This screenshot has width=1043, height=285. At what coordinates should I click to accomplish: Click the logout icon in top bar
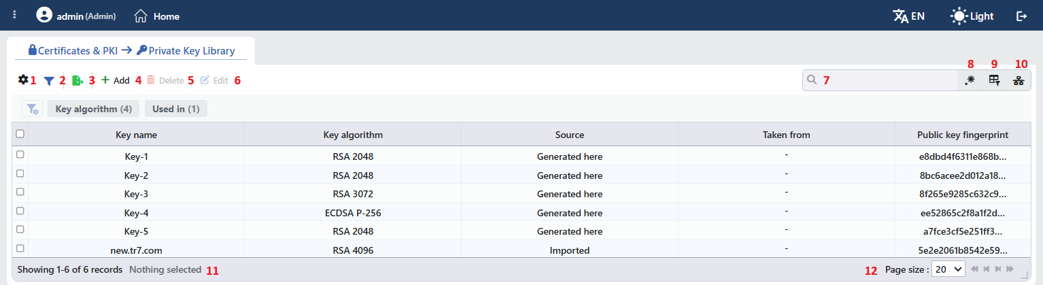1021,16
